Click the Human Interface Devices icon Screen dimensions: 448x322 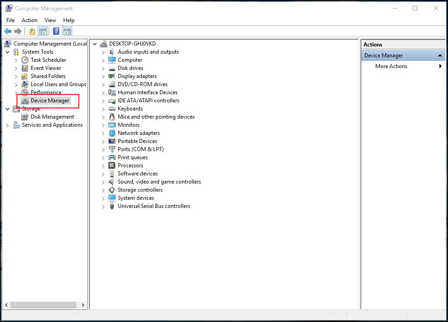click(x=112, y=92)
